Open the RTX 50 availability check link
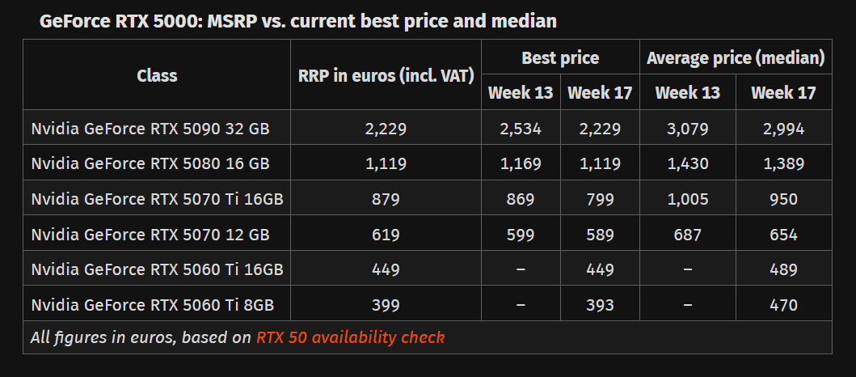This screenshot has width=856, height=377. click(x=350, y=337)
